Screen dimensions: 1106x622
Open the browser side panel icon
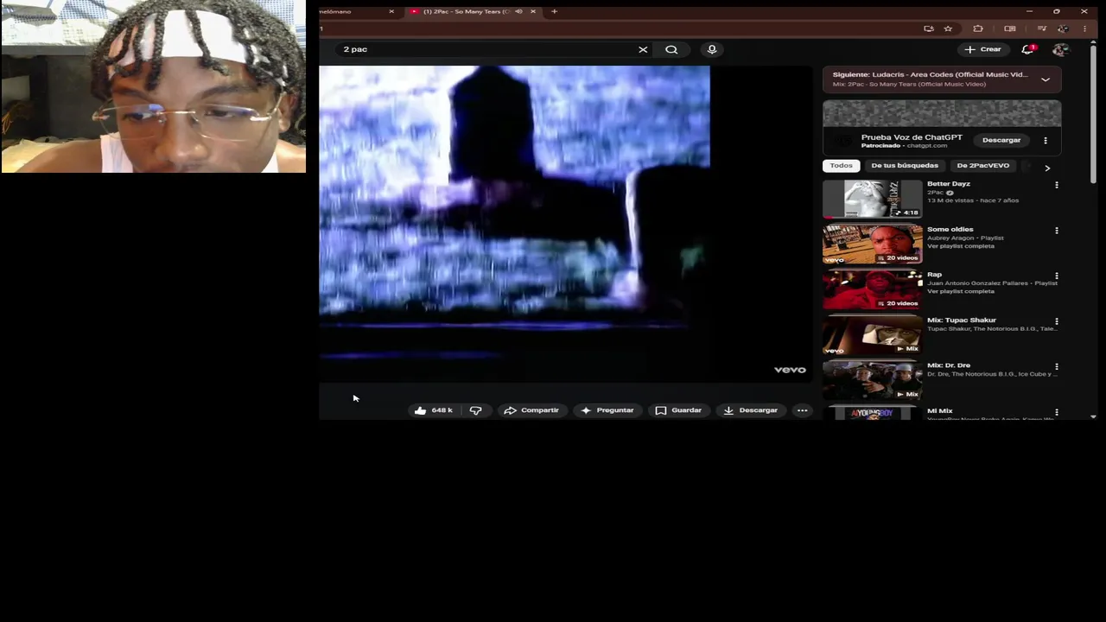tap(1009, 29)
